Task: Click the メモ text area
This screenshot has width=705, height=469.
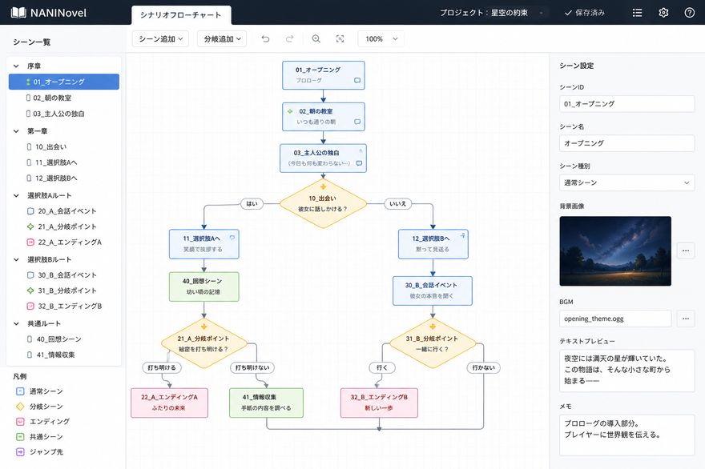Action: [x=626, y=435]
